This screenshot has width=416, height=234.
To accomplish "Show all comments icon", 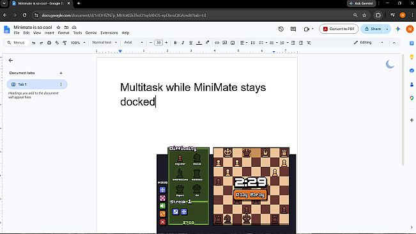I will (293, 29).
